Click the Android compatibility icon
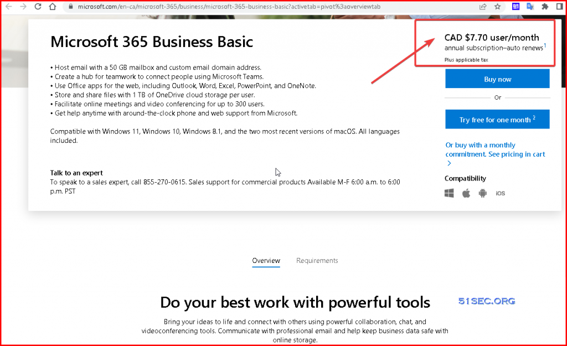This screenshot has height=346, width=567. click(x=482, y=193)
